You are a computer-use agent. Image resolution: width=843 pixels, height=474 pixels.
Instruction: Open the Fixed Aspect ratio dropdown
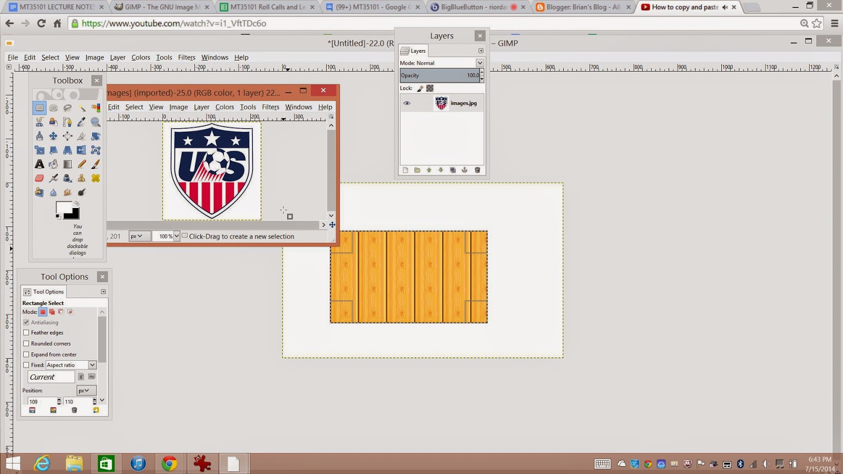click(71, 365)
